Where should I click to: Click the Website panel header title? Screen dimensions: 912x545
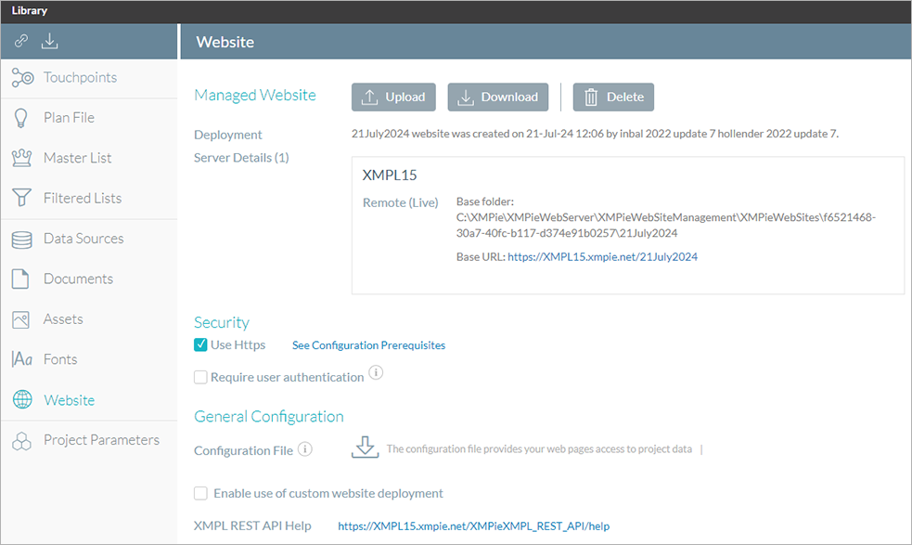(225, 42)
